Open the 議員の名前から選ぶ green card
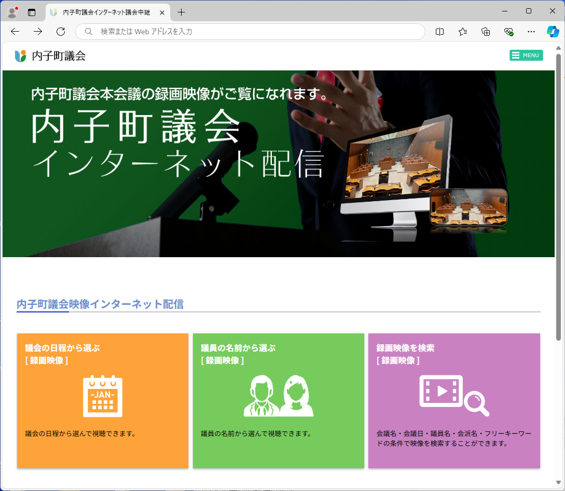The image size is (565, 491). coord(279,401)
